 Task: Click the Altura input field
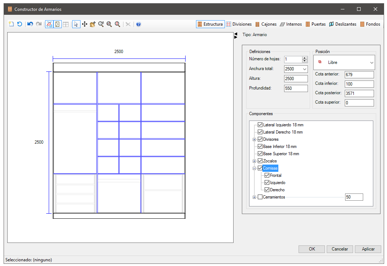(x=296, y=79)
